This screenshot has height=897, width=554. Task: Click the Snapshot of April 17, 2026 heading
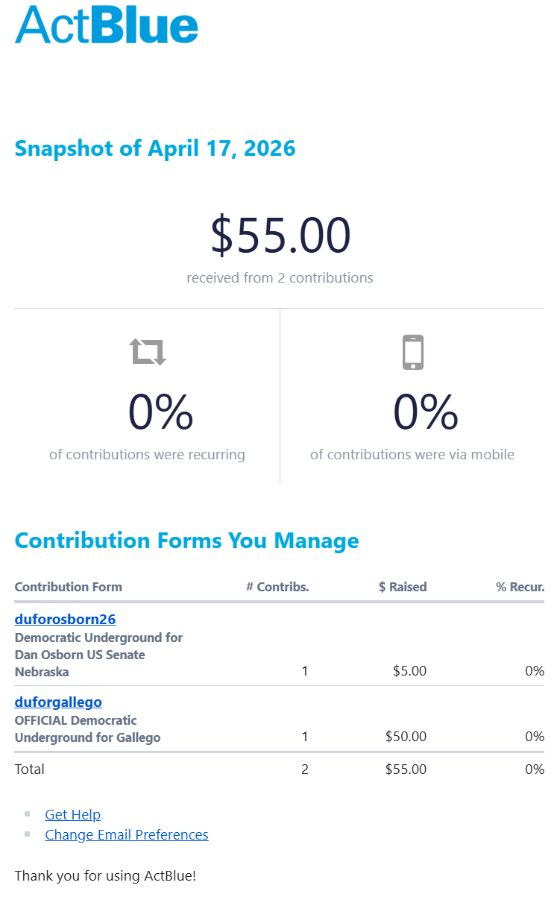click(155, 148)
